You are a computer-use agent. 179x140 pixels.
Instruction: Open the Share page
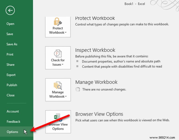pyautogui.click(x=11, y=65)
